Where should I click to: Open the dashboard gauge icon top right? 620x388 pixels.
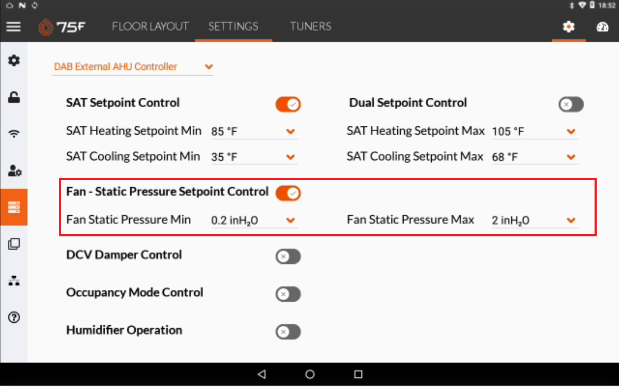tap(603, 27)
